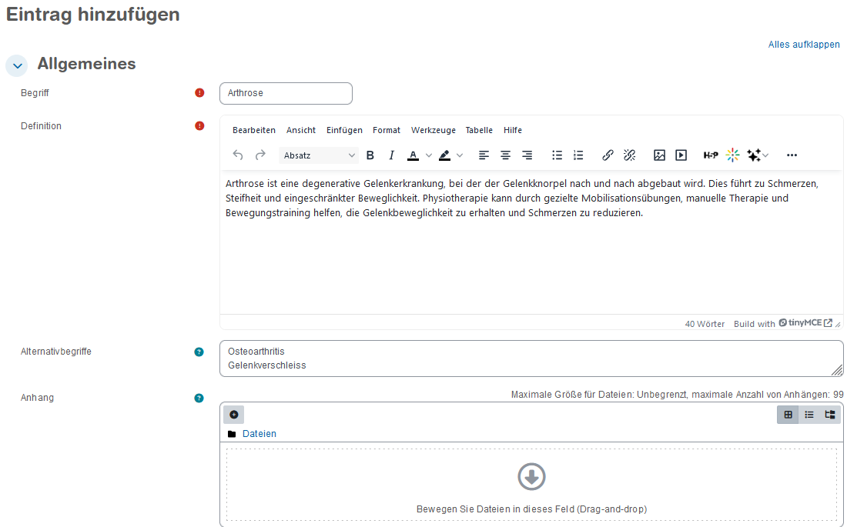847x527 pixels.
Task: Collapse the Allgemeines section
Action: pos(17,66)
